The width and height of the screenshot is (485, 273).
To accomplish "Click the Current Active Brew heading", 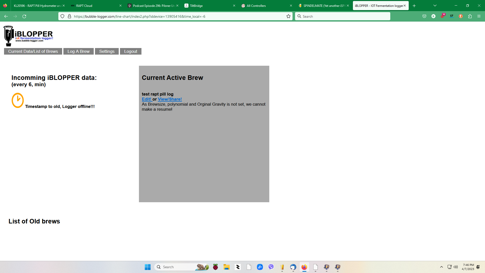I will (x=172, y=78).
